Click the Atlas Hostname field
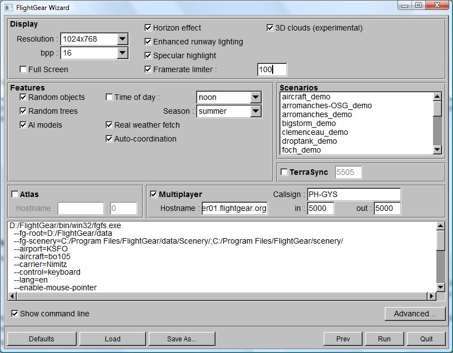Image resolution: width=453 pixels, height=353 pixels. point(80,208)
